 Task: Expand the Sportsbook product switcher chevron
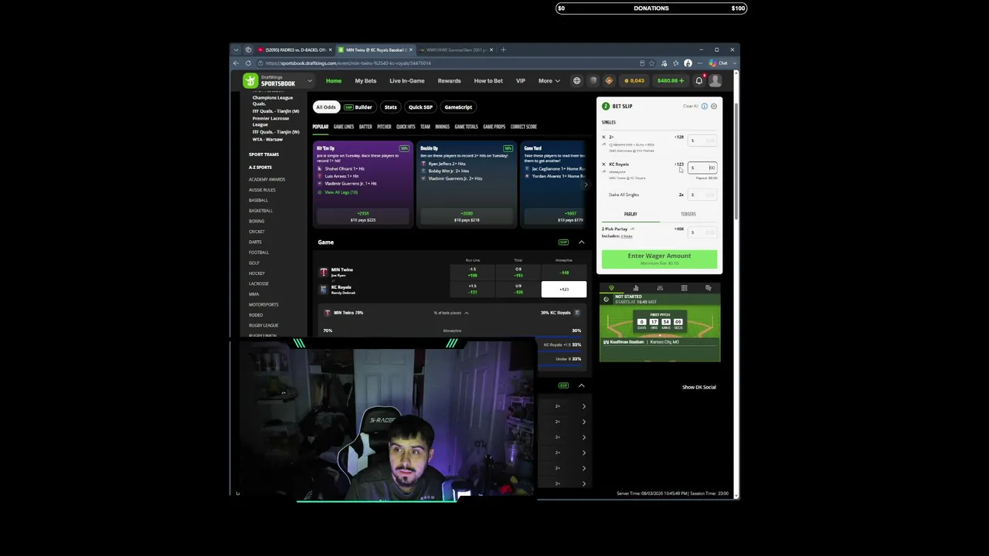tap(309, 81)
